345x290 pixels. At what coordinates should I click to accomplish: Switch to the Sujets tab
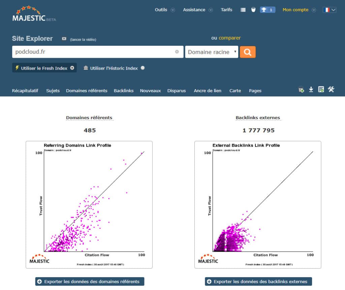tap(53, 90)
